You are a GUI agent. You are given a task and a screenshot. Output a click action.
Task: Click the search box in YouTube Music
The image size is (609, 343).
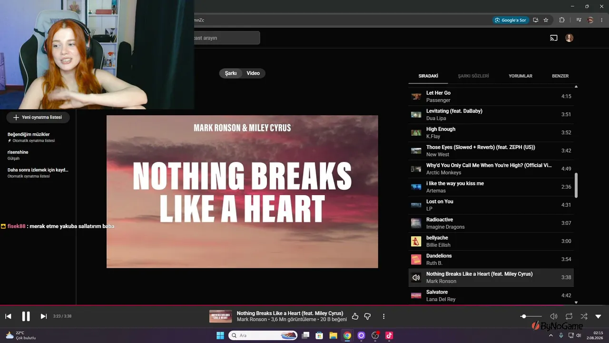point(226,38)
